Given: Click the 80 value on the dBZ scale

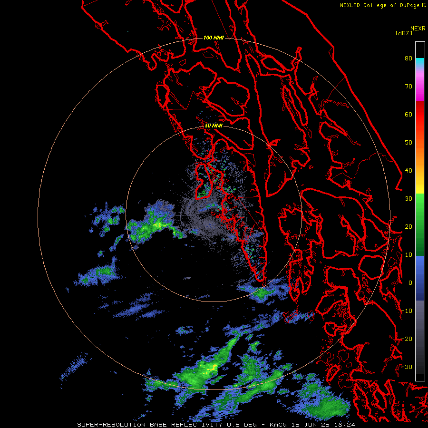Looking at the screenshot, I should point(409,58).
